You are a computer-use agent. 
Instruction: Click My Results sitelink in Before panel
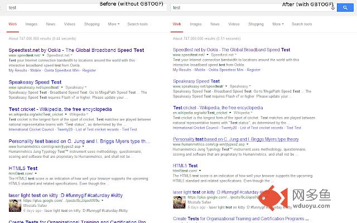18,70
